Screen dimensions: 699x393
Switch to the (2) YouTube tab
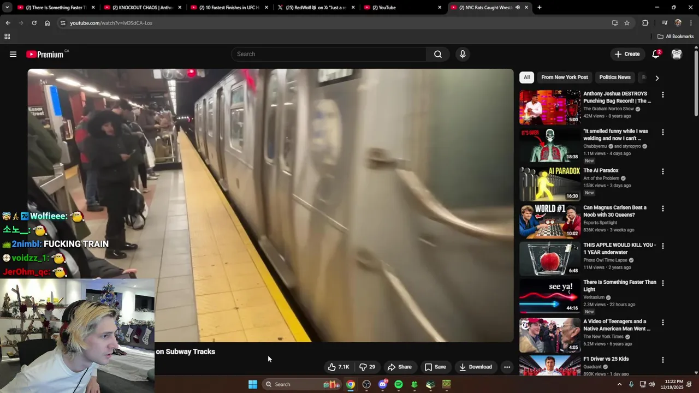(x=402, y=8)
